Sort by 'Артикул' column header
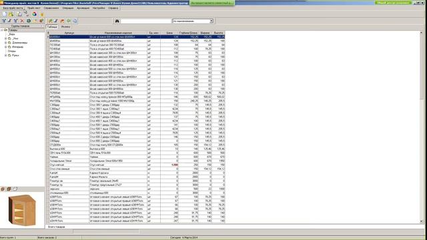The image size is (427, 240). (69, 33)
